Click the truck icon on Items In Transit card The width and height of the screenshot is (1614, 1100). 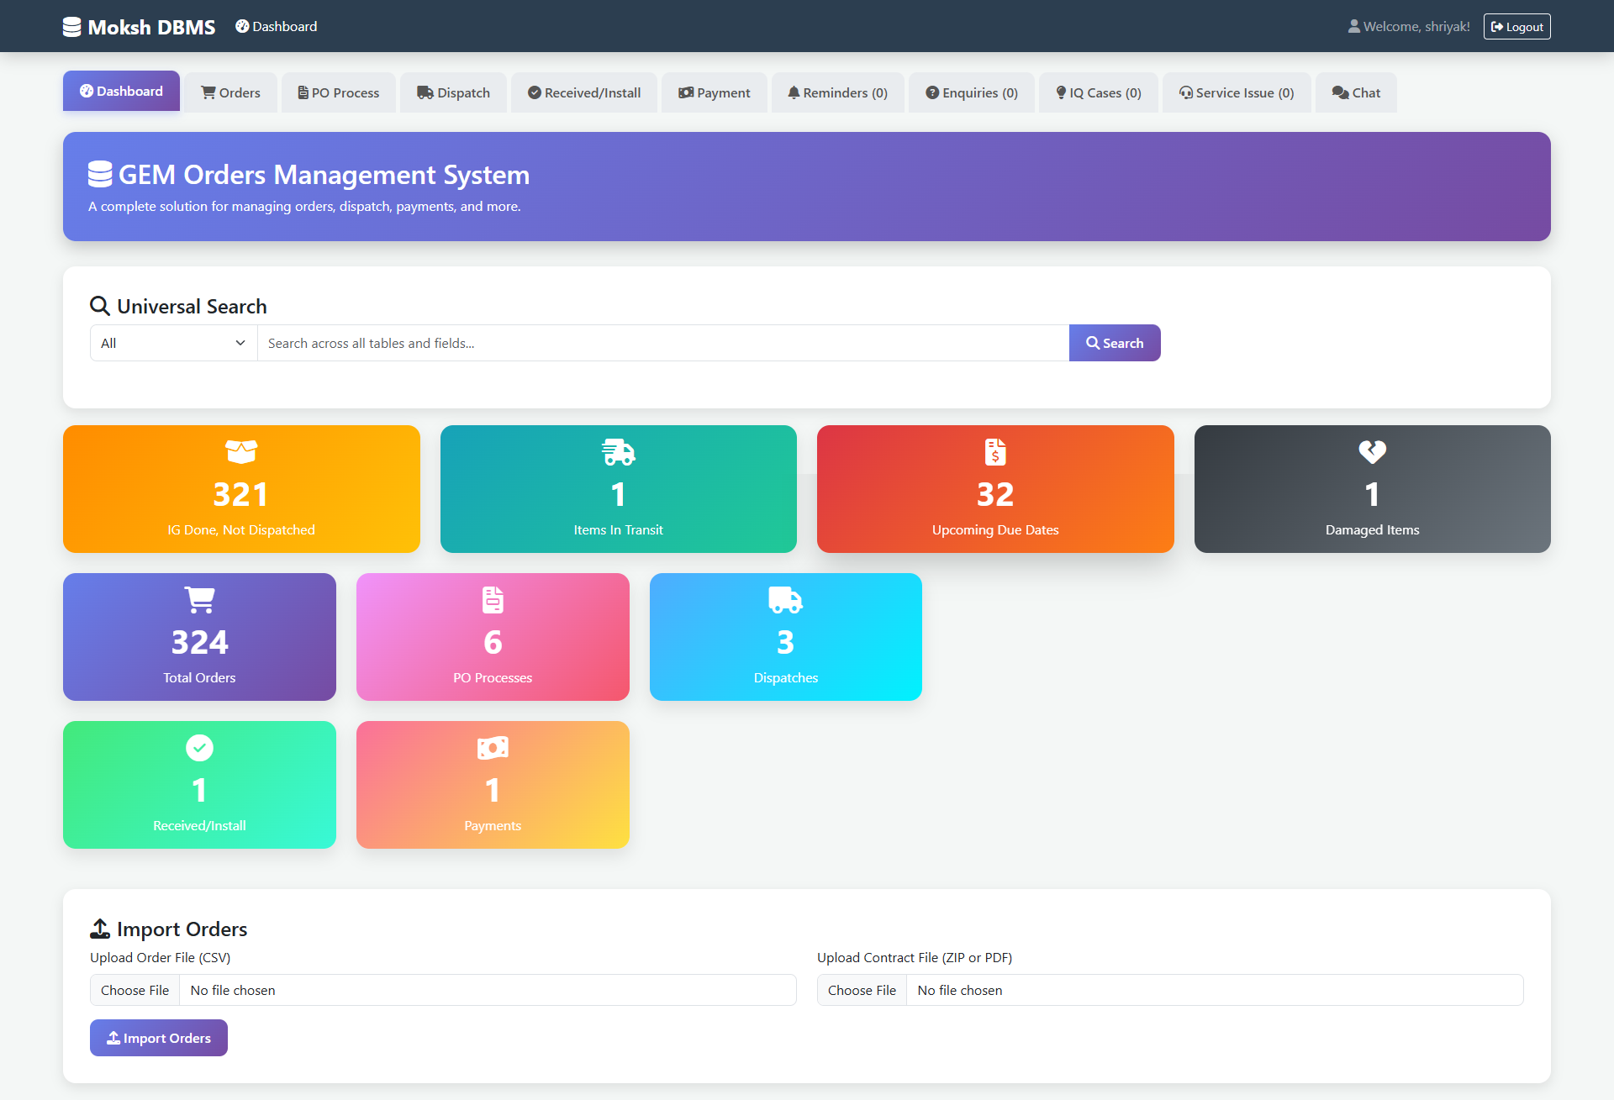point(618,452)
